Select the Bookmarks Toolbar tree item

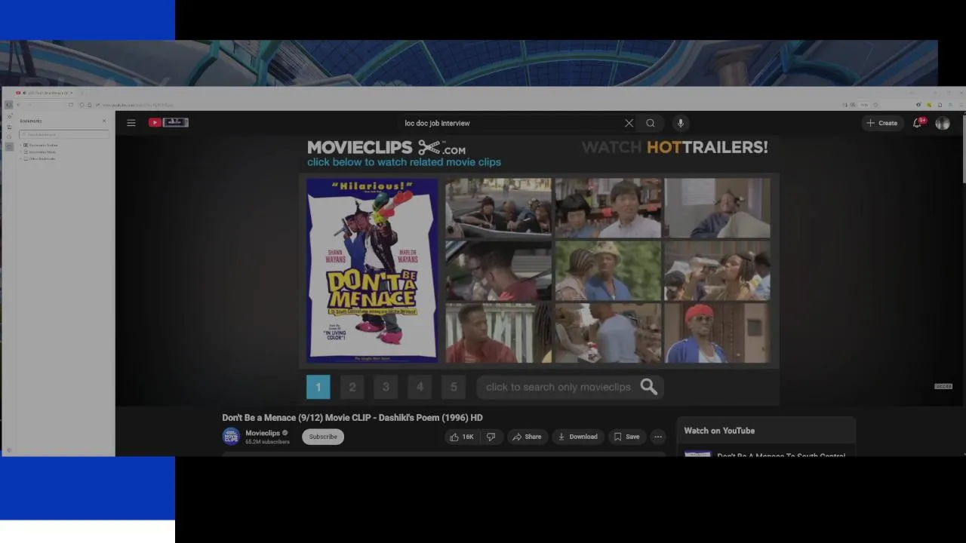42,145
